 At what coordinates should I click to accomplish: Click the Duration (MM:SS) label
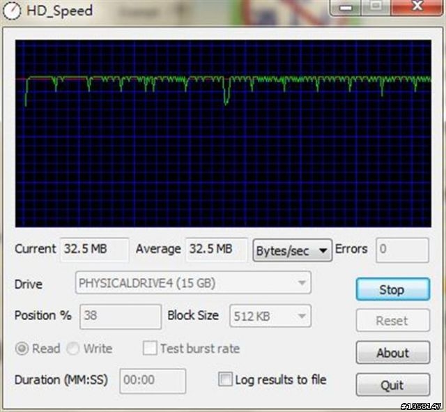(x=61, y=380)
